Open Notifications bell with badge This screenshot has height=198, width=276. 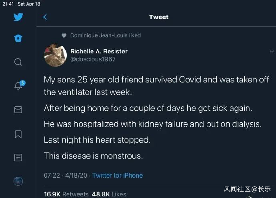18,86
